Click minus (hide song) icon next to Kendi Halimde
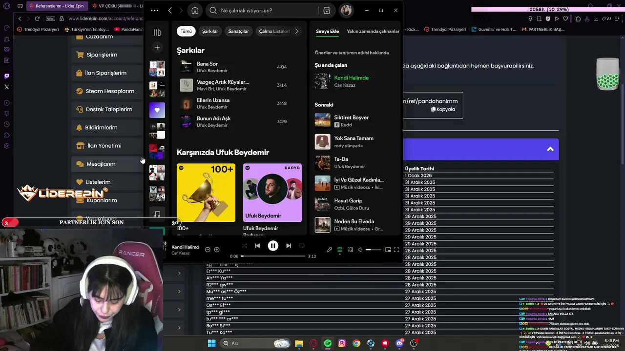The height and width of the screenshot is (351, 625). point(208,250)
